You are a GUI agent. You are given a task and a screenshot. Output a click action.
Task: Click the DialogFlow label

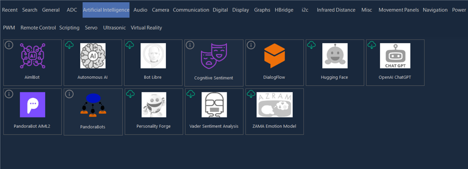pos(275,77)
